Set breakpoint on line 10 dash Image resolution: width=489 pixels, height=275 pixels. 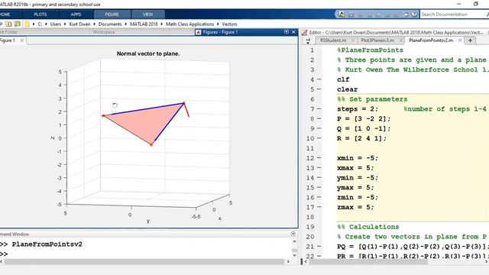point(319,138)
